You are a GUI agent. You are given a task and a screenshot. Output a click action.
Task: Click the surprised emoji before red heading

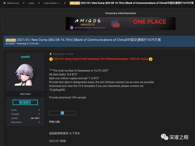(x=51, y=59)
